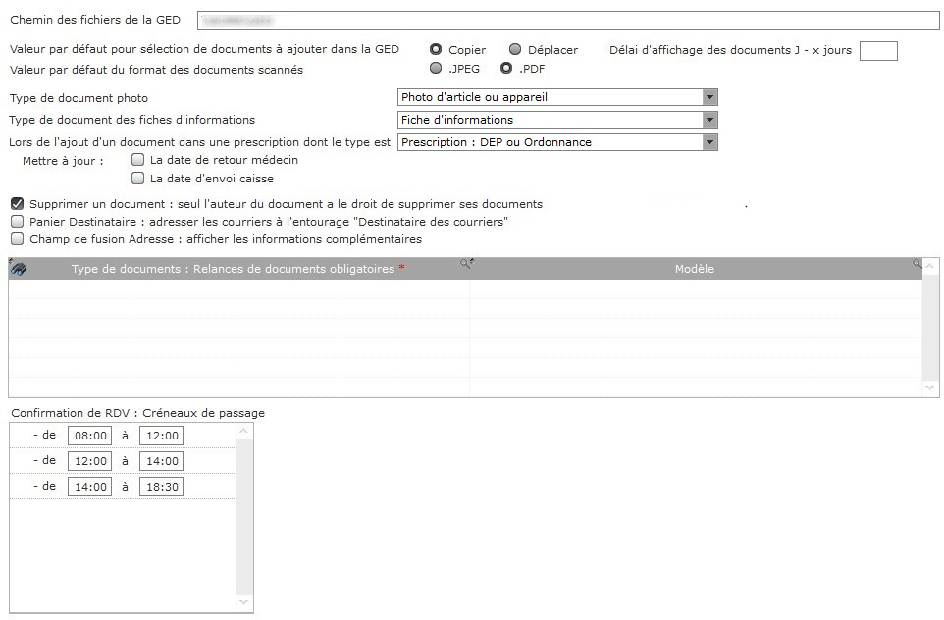The width and height of the screenshot is (944, 620).
Task: Select the Copier radio button
Action: [x=436, y=49]
